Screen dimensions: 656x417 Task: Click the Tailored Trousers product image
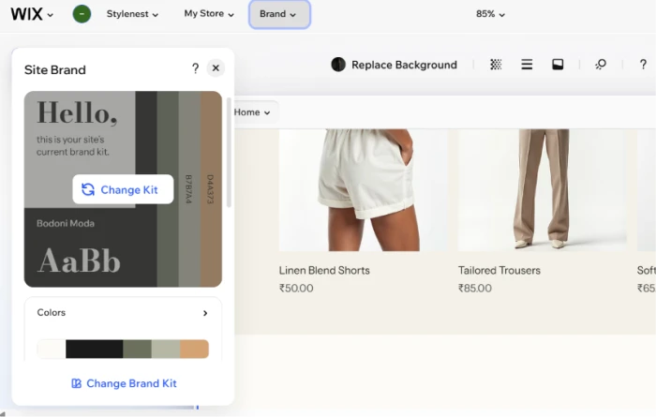click(x=543, y=190)
